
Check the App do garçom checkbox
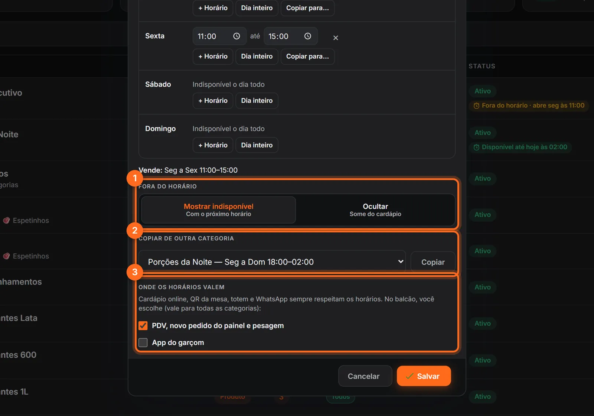click(x=143, y=342)
